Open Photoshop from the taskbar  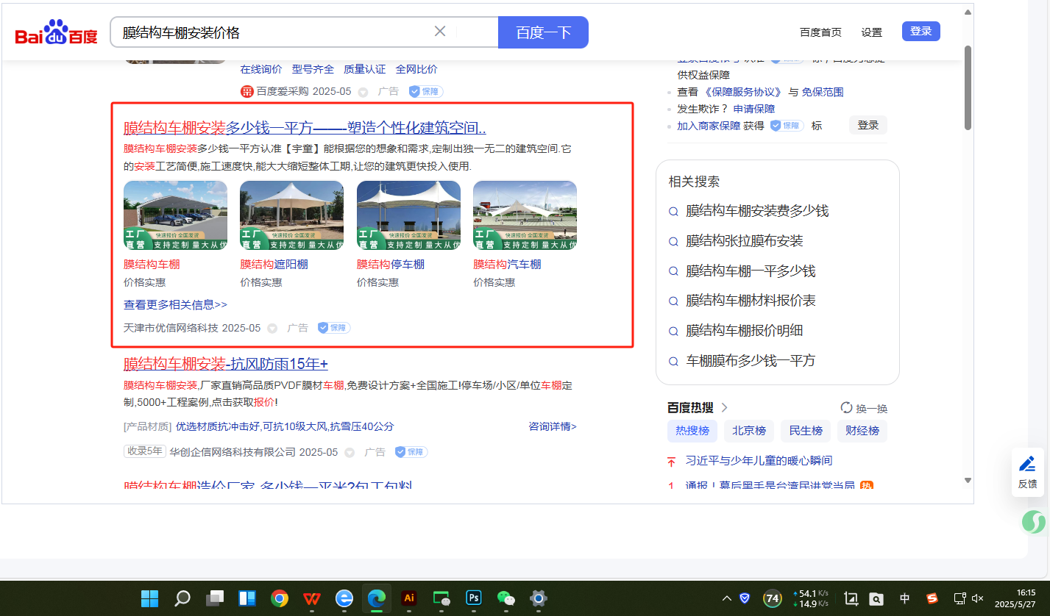(474, 598)
